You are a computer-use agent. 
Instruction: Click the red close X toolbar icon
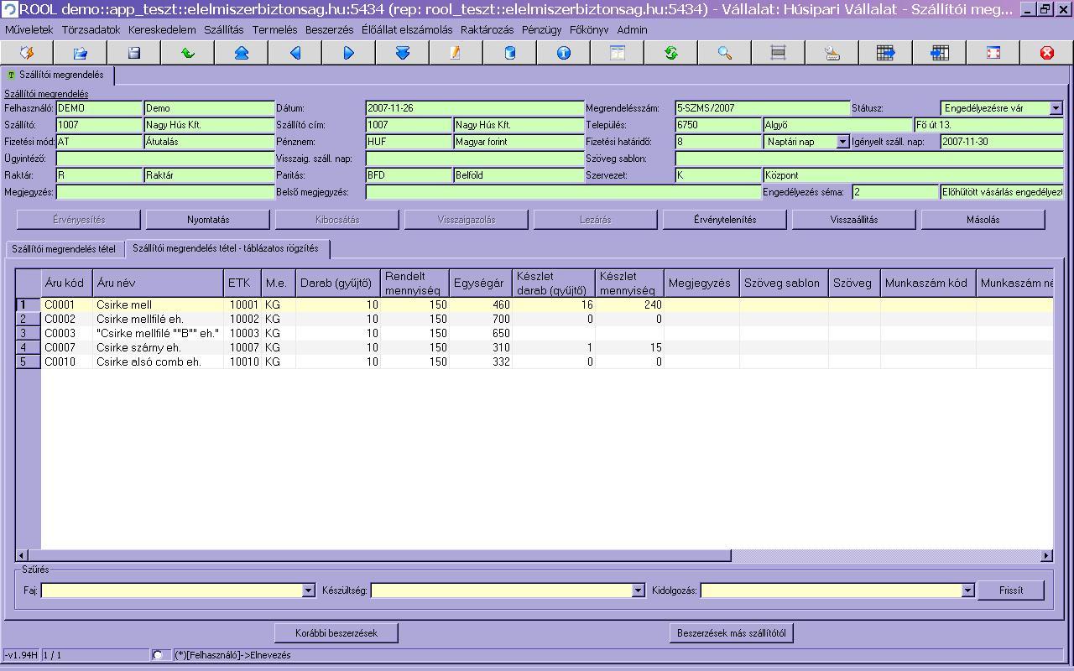point(1046,53)
